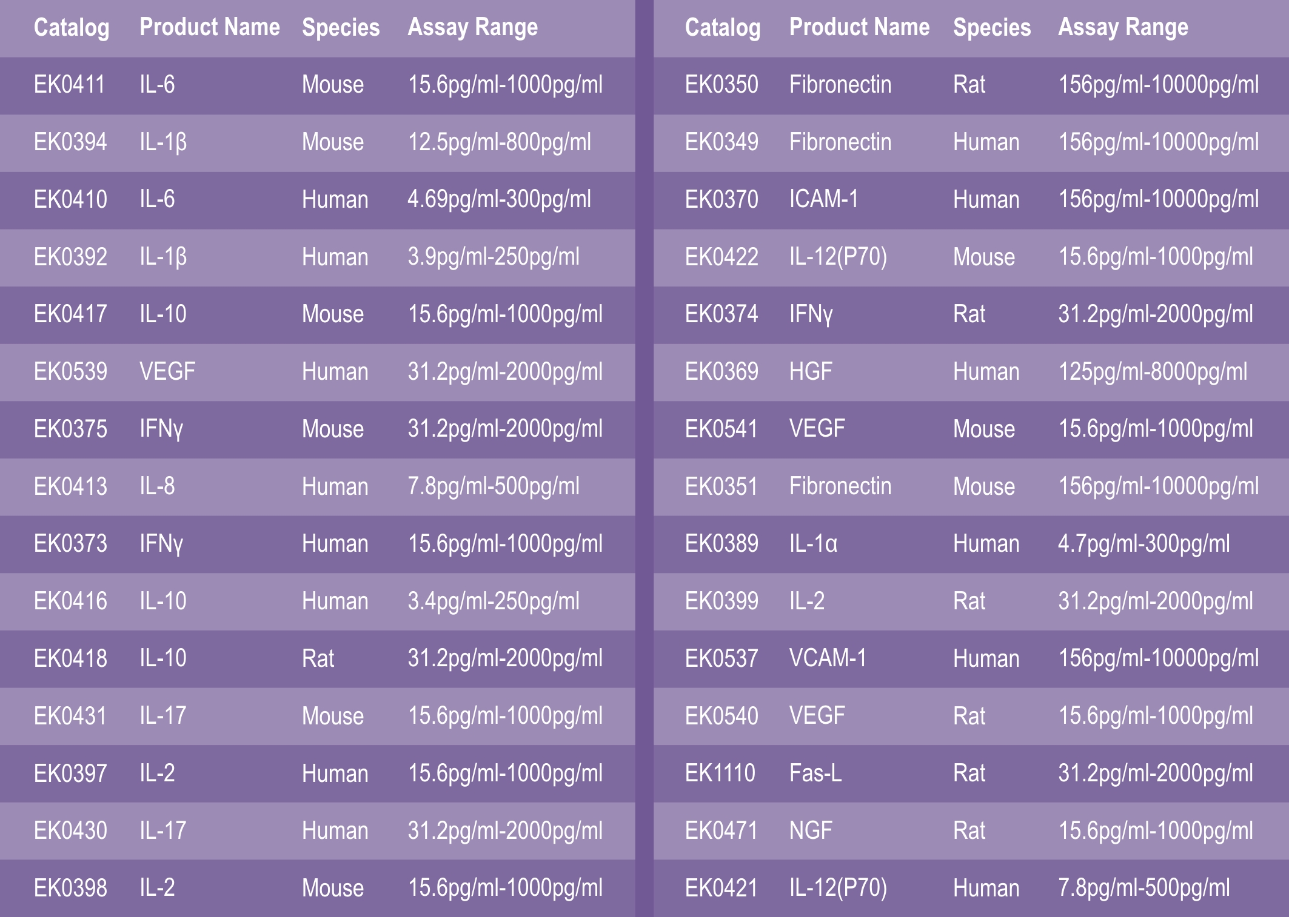Screen dimensions: 1289x917
Task: Click the right table's Species header
Action: [992, 27]
